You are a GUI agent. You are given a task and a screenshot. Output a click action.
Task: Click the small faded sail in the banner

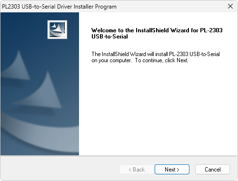click(18, 66)
